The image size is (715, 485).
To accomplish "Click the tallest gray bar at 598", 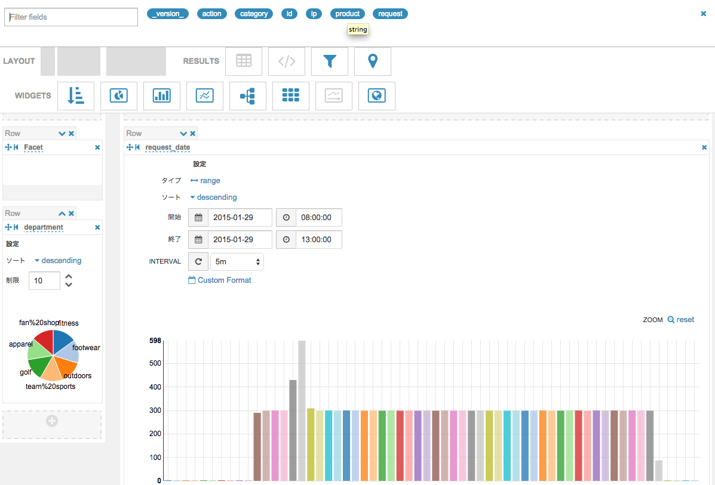I will pyautogui.click(x=302, y=410).
